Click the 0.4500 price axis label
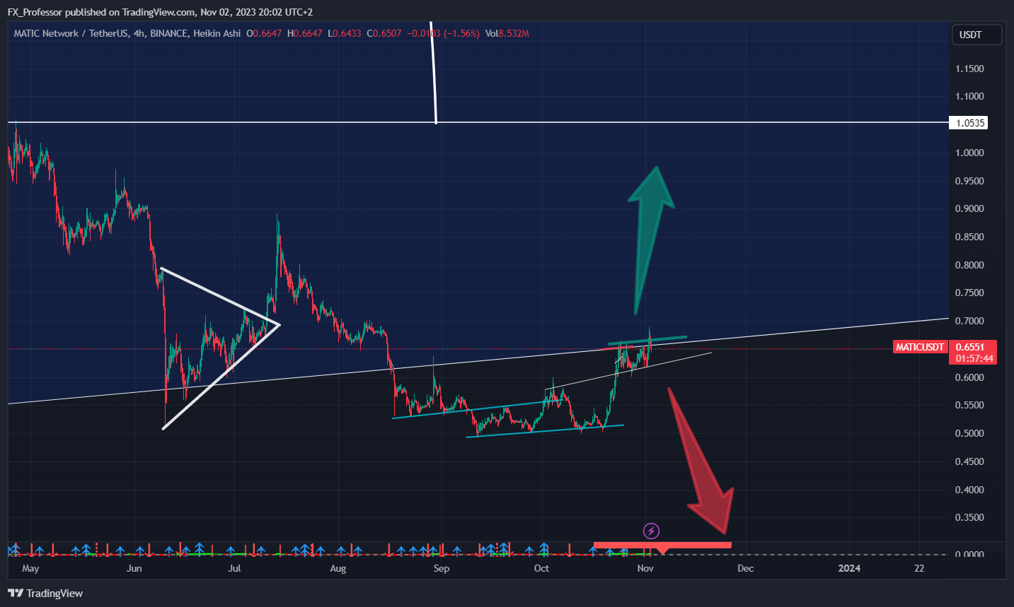Image resolution: width=1014 pixels, height=607 pixels. [969, 461]
